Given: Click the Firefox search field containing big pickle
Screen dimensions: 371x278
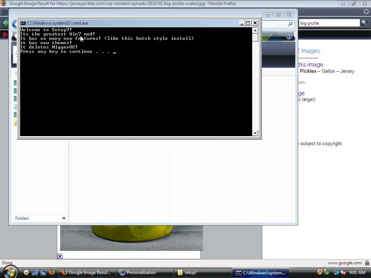Looking at the screenshot, I should pyautogui.click(x=329, y=23).
